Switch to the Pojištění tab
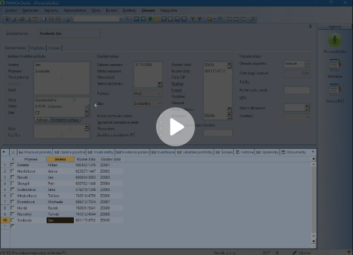353x255 pixels. 38,48
